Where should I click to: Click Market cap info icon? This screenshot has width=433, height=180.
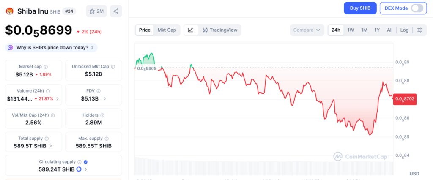point(46,67)
